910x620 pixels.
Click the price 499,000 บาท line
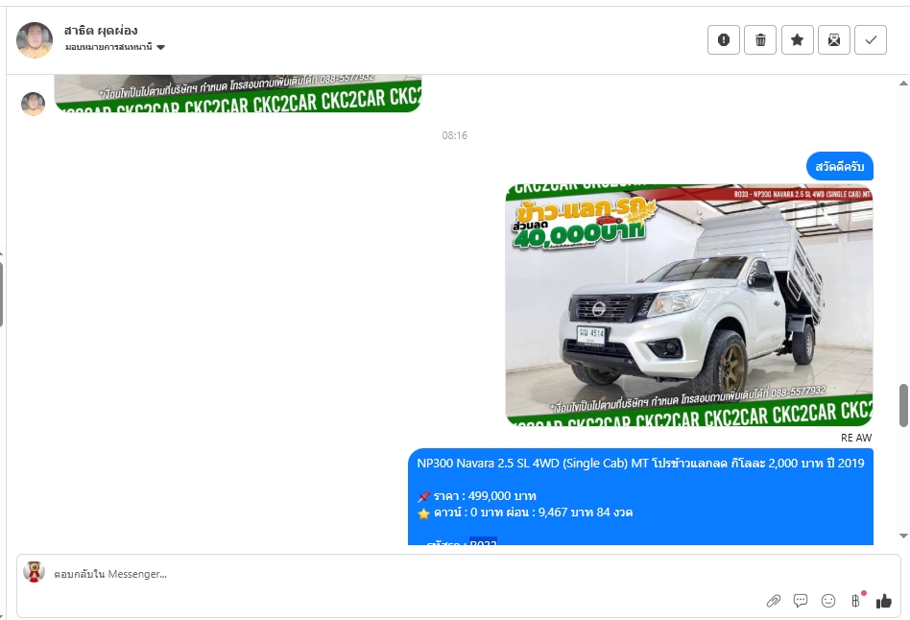(477, 496)
